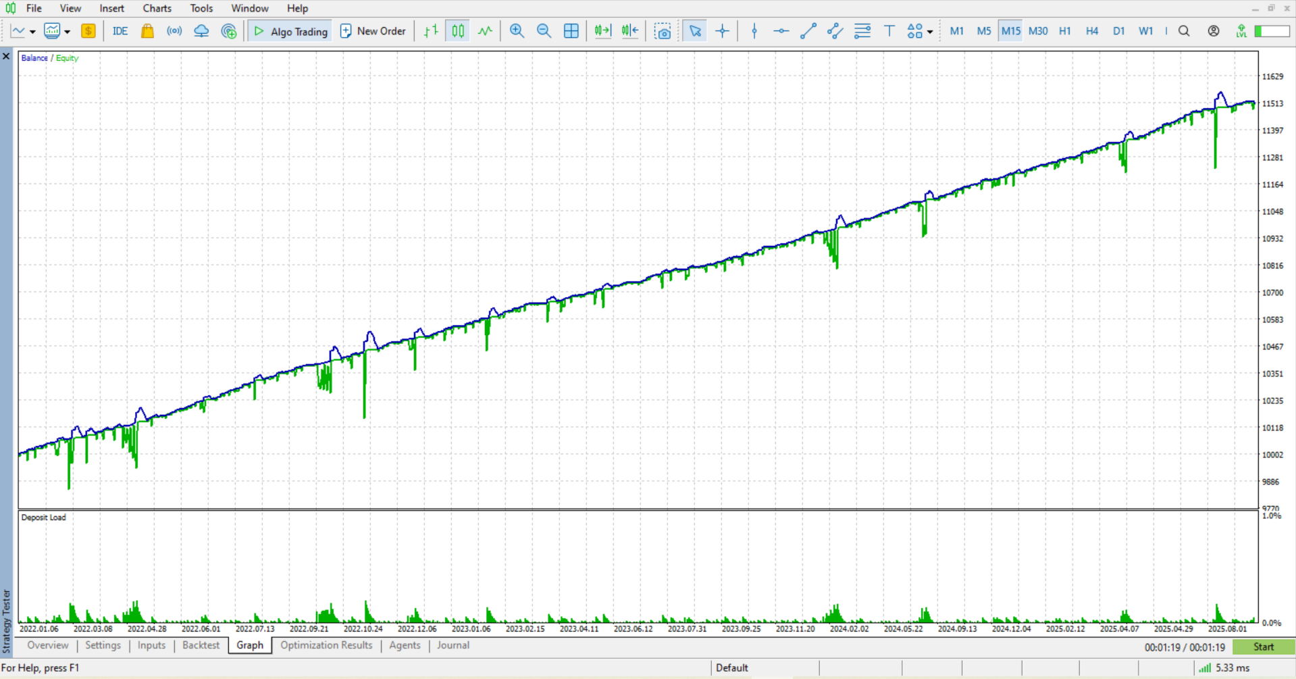Switch chart to candlestick mode

[458, 31]
